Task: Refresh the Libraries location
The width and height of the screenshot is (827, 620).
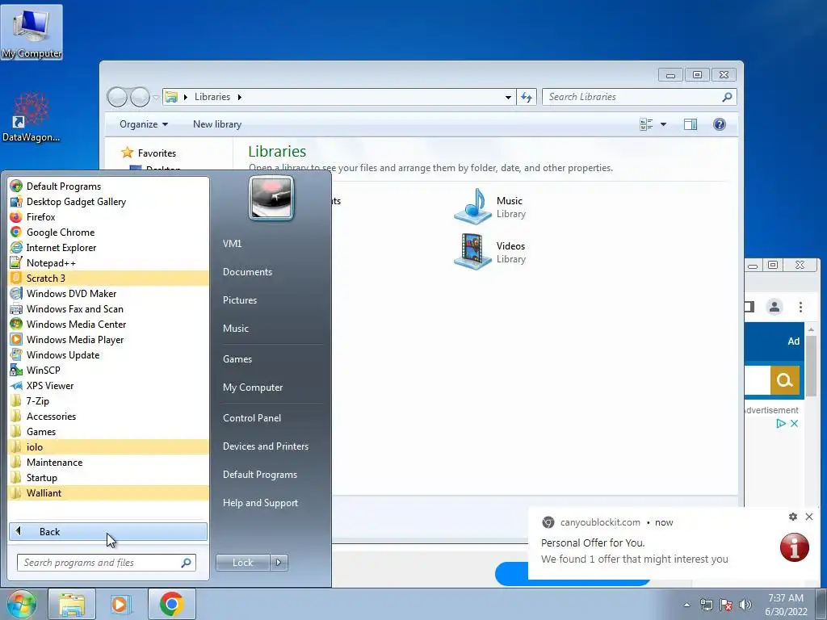Action: [527, 97]
